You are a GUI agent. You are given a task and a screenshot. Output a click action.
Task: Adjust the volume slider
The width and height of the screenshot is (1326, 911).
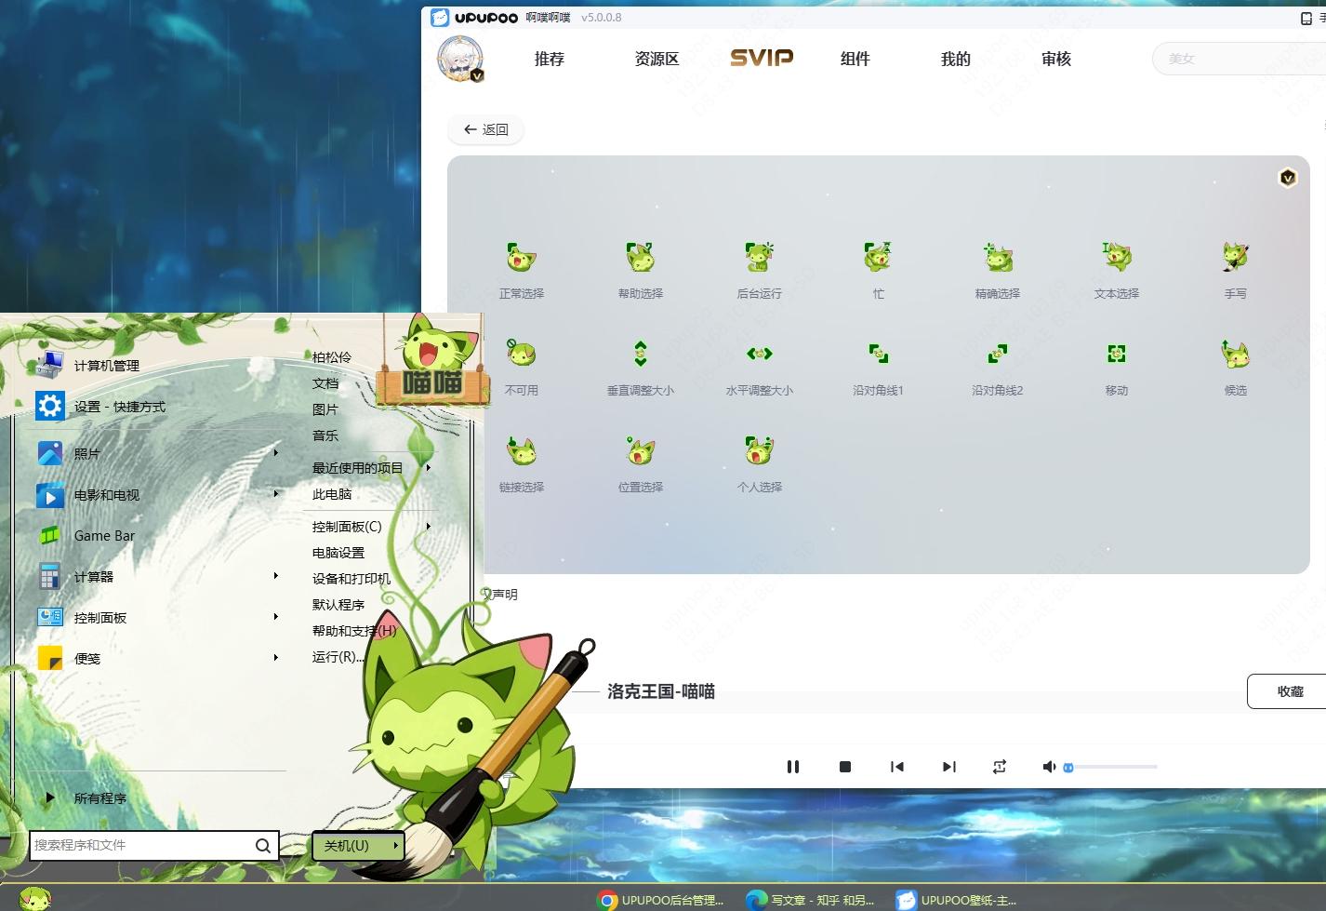(1111, 767)
